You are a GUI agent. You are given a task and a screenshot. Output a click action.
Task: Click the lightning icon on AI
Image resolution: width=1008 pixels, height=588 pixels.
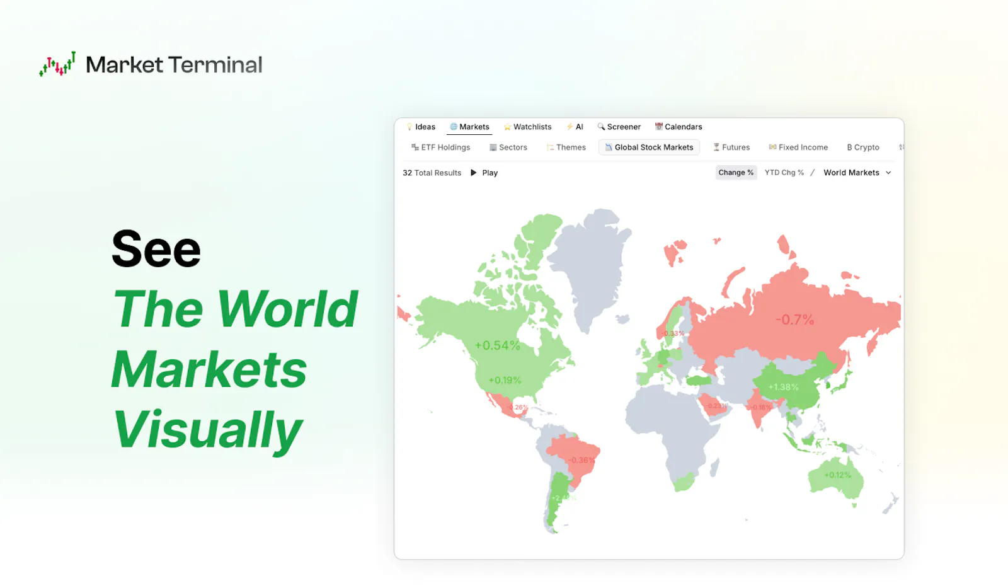coord(570,127)
